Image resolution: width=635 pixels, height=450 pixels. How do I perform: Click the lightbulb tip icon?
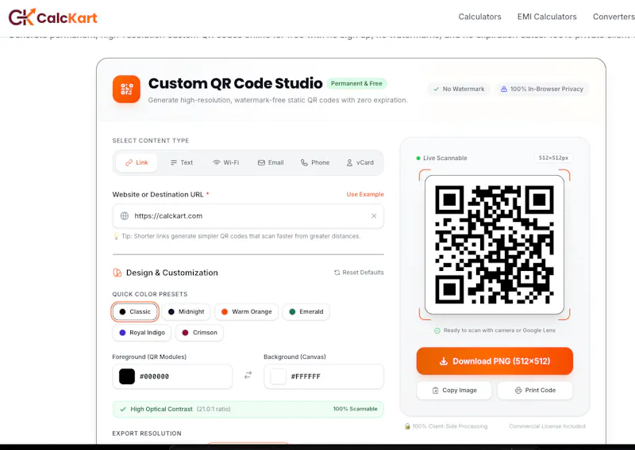pos(116,236)
